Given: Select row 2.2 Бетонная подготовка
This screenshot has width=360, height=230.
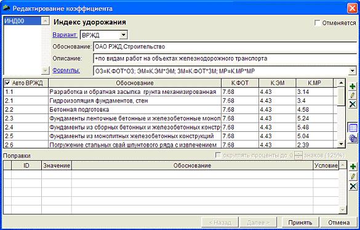Looking at the screenshot, I should [170, 110].
